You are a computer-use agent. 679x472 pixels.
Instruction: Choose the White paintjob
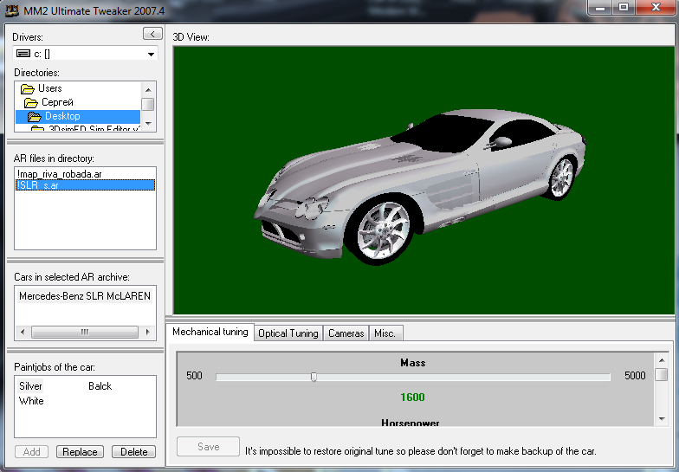click(31, 401)
